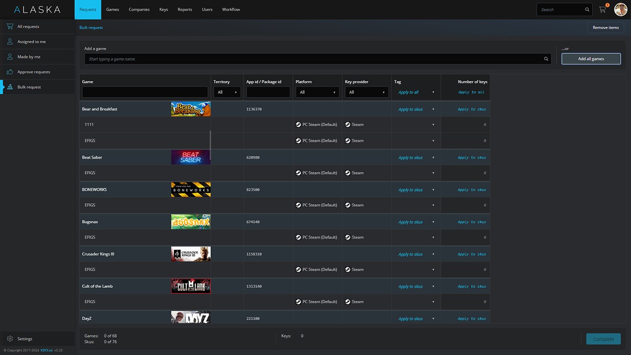Click the DayZ game name
Viewport: 631px width, 355px height.
(x=87, y=319)
